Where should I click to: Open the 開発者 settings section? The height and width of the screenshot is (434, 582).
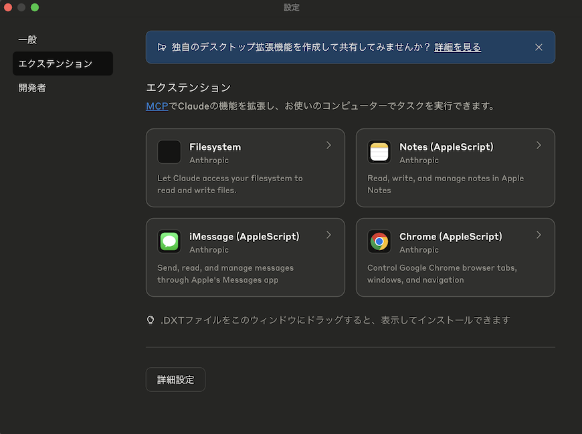pyautogui.click(x=32, y=88)
